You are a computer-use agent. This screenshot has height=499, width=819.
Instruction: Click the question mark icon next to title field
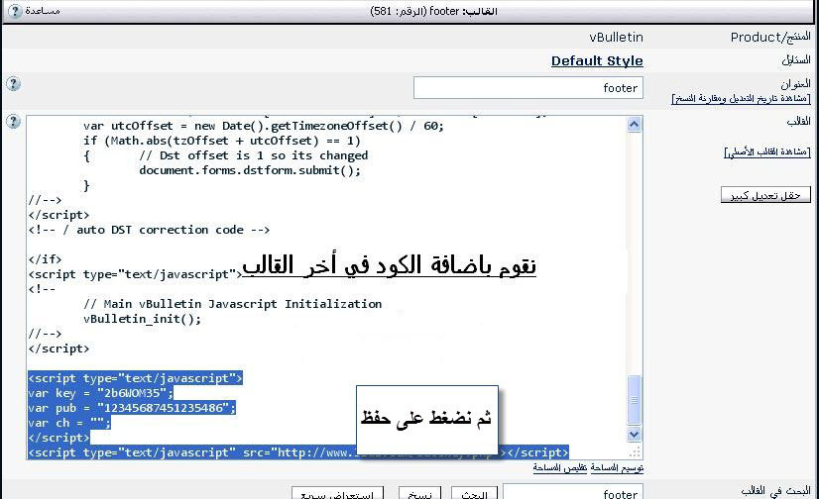coord(13,83)
